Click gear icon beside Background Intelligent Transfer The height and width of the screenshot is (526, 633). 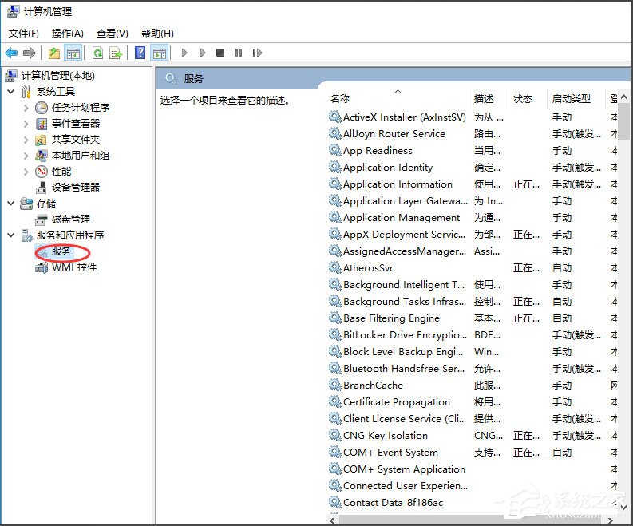[x=334, y=284]
